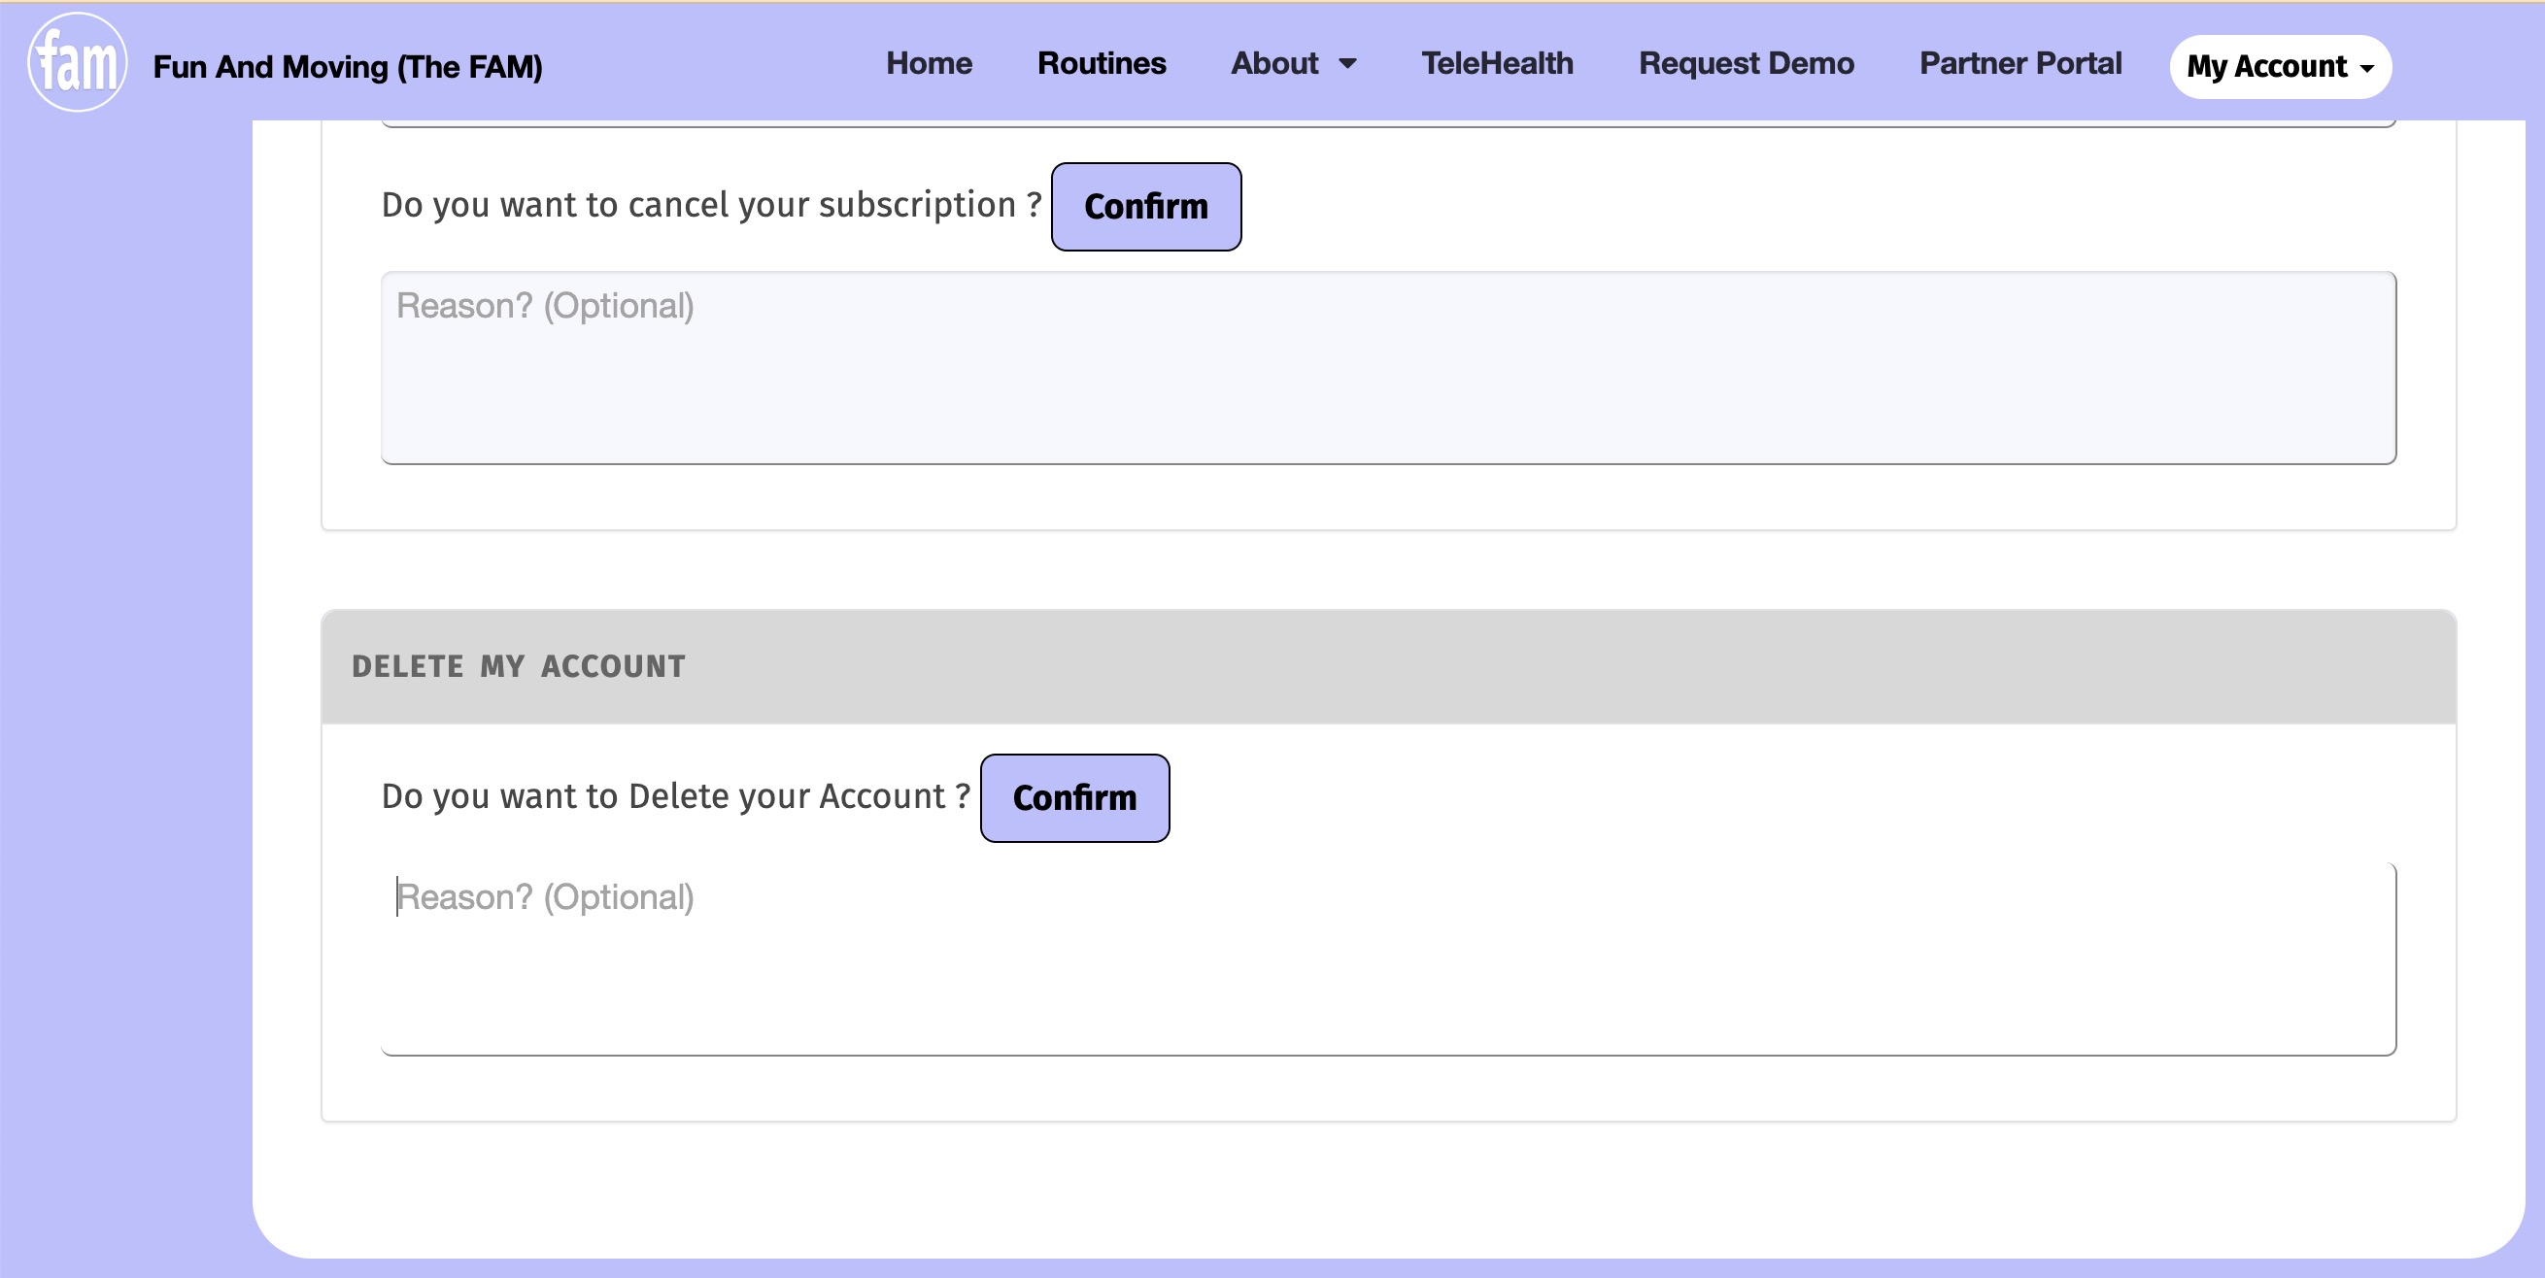Viewport: 2545px width, 1278px height.
Task: Open the Fun And Moving (The FAM) title link
Action: (348, 66)
